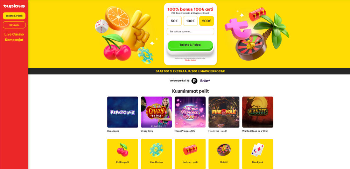Open the Ruletti roulette wheel category

pyautogui.click(x=224, y=154)
